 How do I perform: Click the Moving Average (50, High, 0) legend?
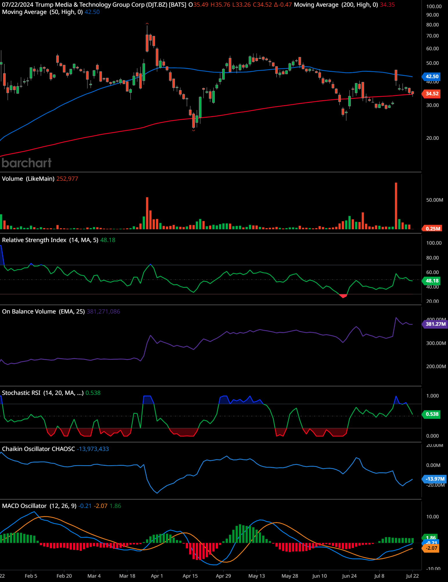click(42, 12)
